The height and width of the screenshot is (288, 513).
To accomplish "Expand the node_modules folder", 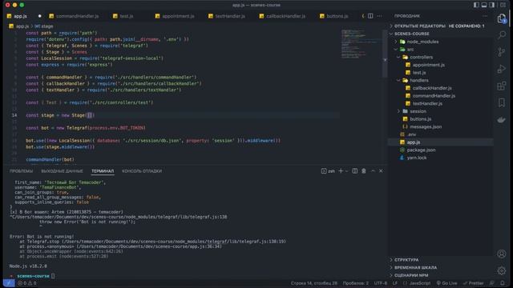I will pyautogui.click(x=422, y=42).
